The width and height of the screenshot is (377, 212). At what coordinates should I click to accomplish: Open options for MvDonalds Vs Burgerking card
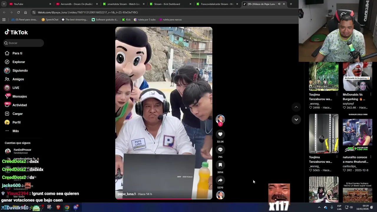pos(371,94)
